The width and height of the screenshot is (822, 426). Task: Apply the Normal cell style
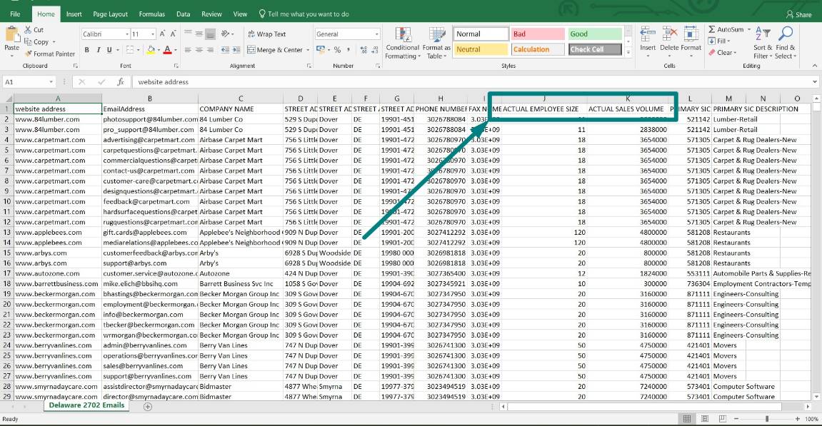point(481,34)
